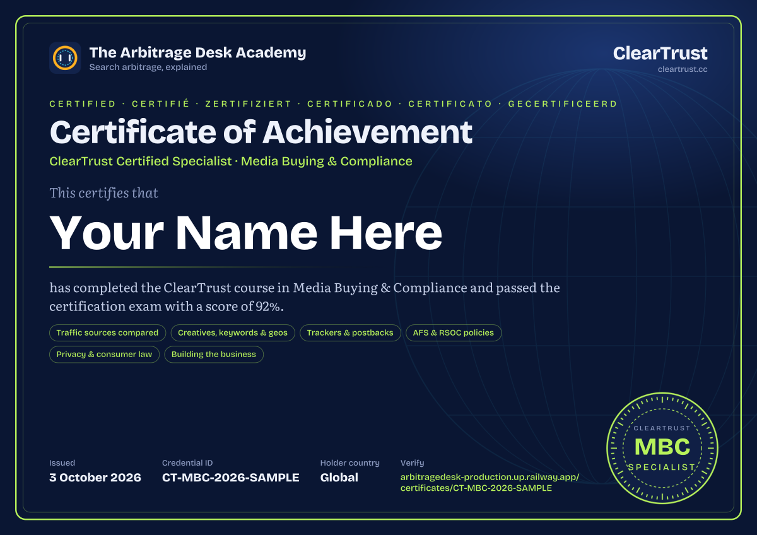Select the 'Your Name Here' holder name
Screen dimensions: 757x535
pos(246,232)
